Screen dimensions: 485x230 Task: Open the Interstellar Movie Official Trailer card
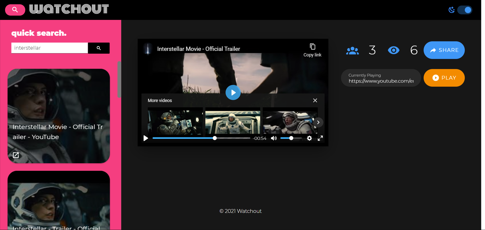59,116
